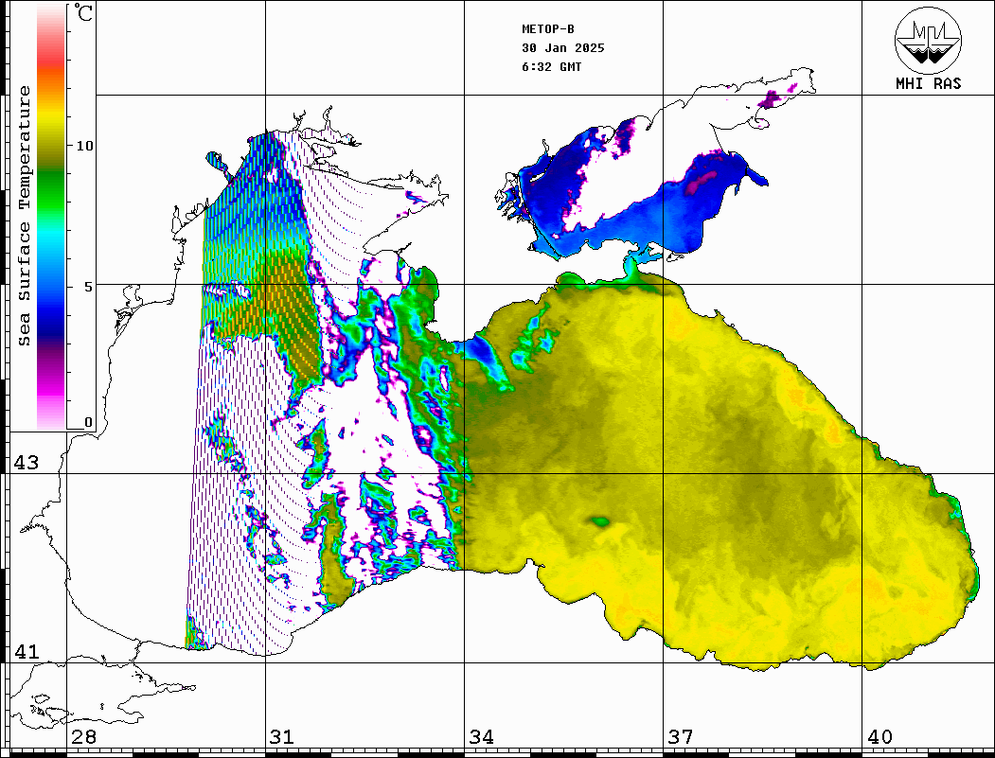Click the '0' value on temperature scale
This screenshot has height=758, width=995.
click(88, 422)
